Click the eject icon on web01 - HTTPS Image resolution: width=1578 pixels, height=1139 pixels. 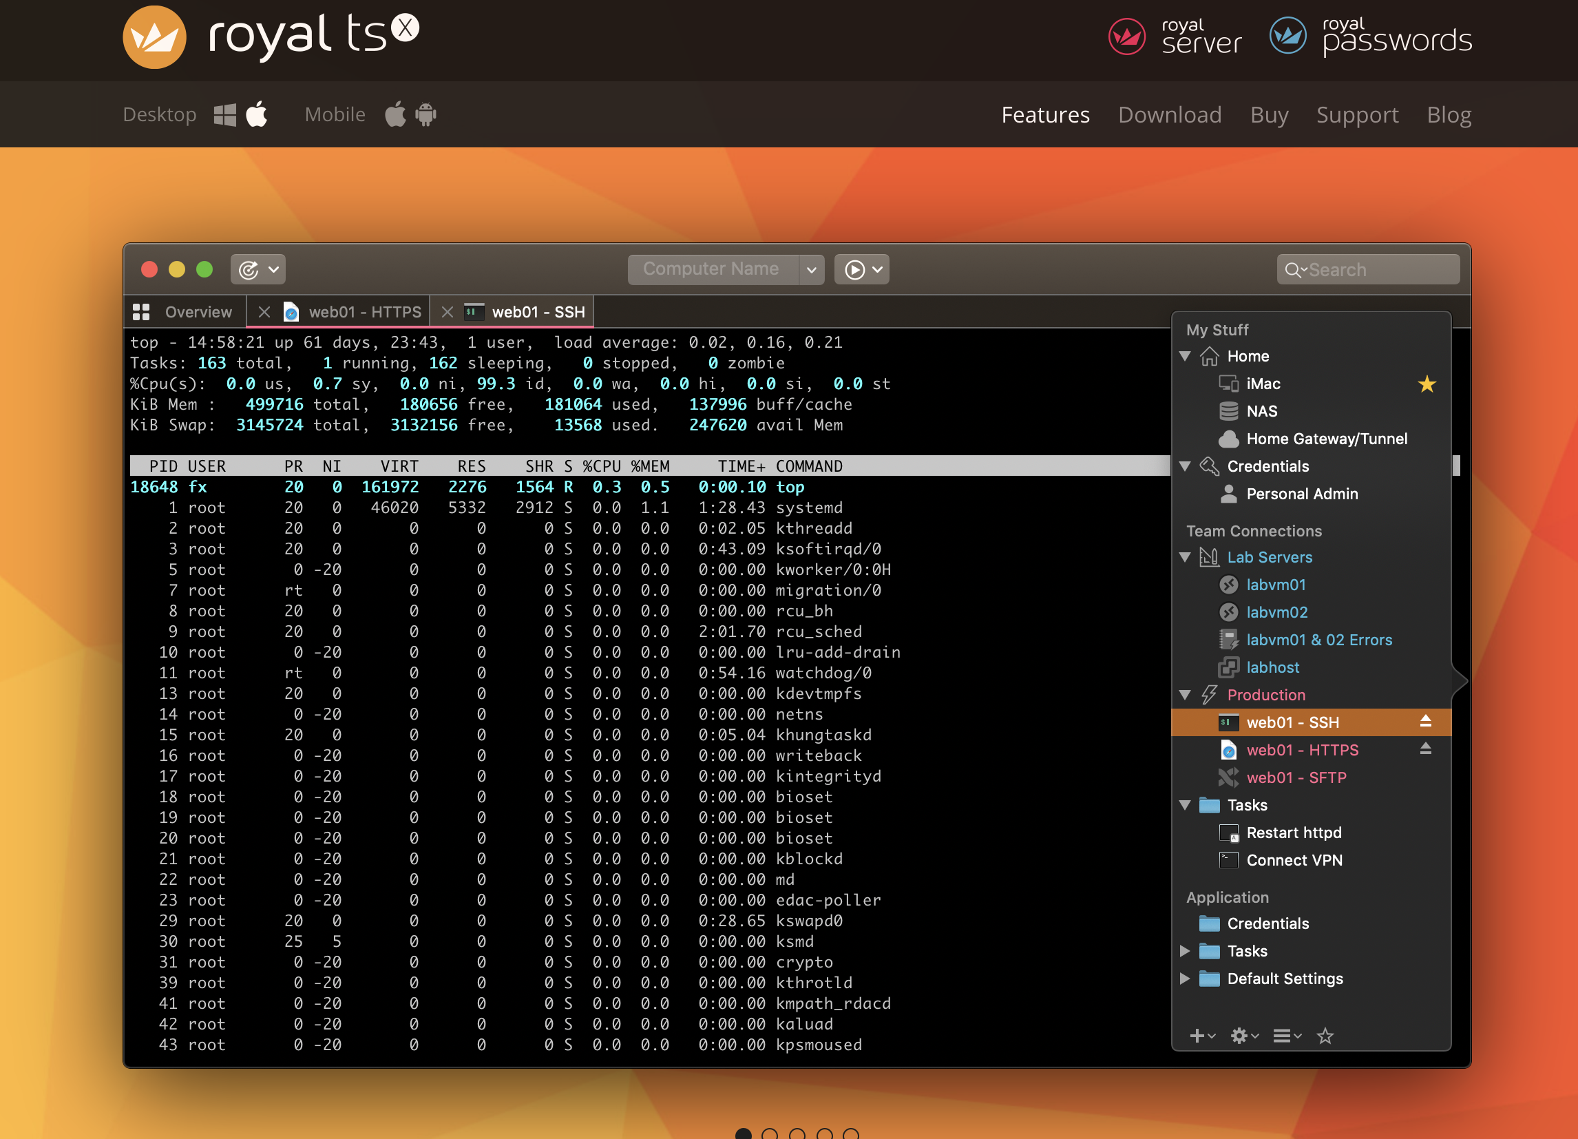coord(1426,749)
